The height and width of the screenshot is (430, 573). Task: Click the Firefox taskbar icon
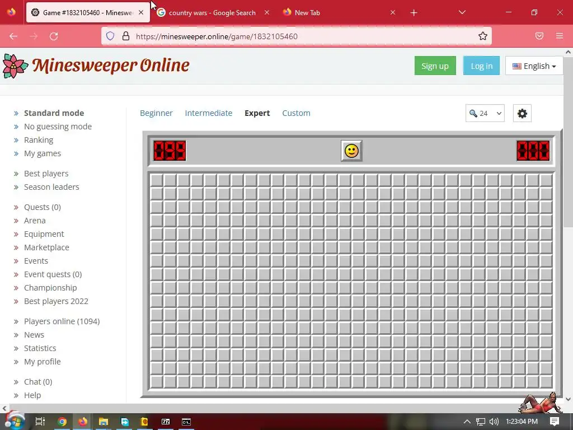pos(83,422)
